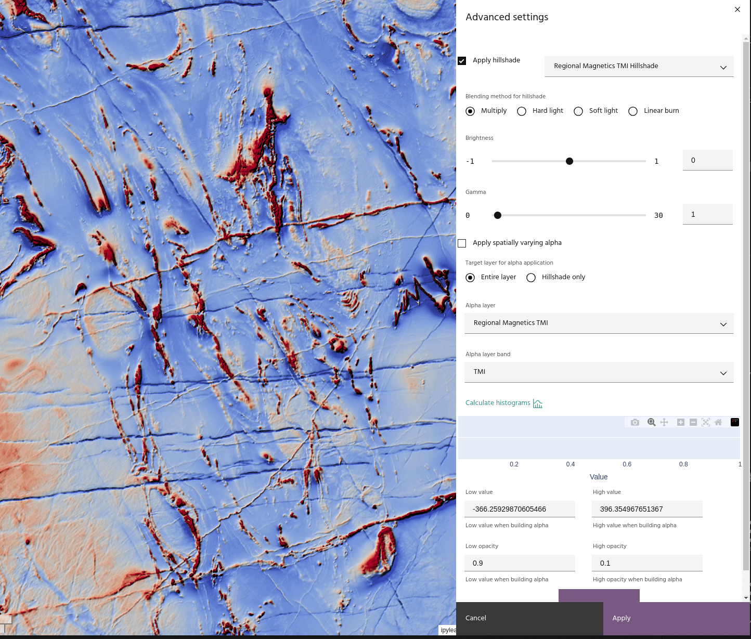The height and width of the screenshot is (639, 751).
Task: Expand the Alpha layer dropdown
Action: [x=599, y=323]
